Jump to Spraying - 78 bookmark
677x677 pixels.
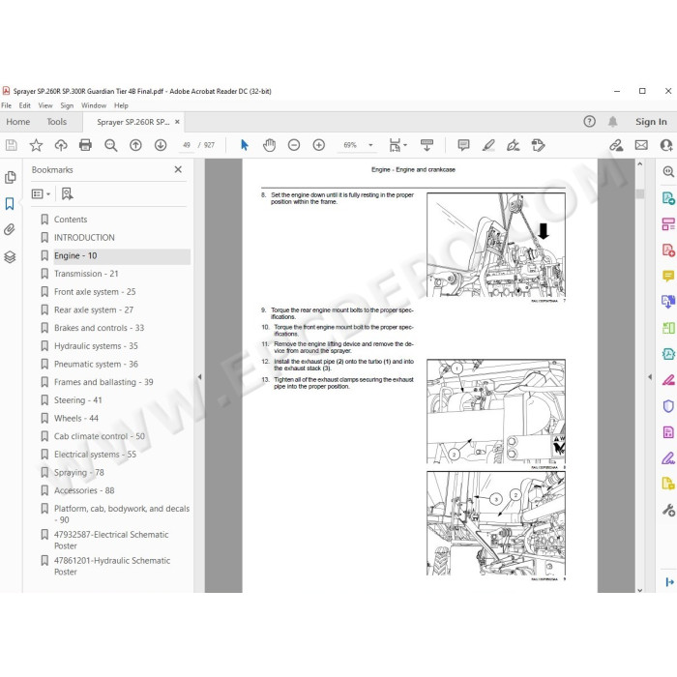coord(79,472)
